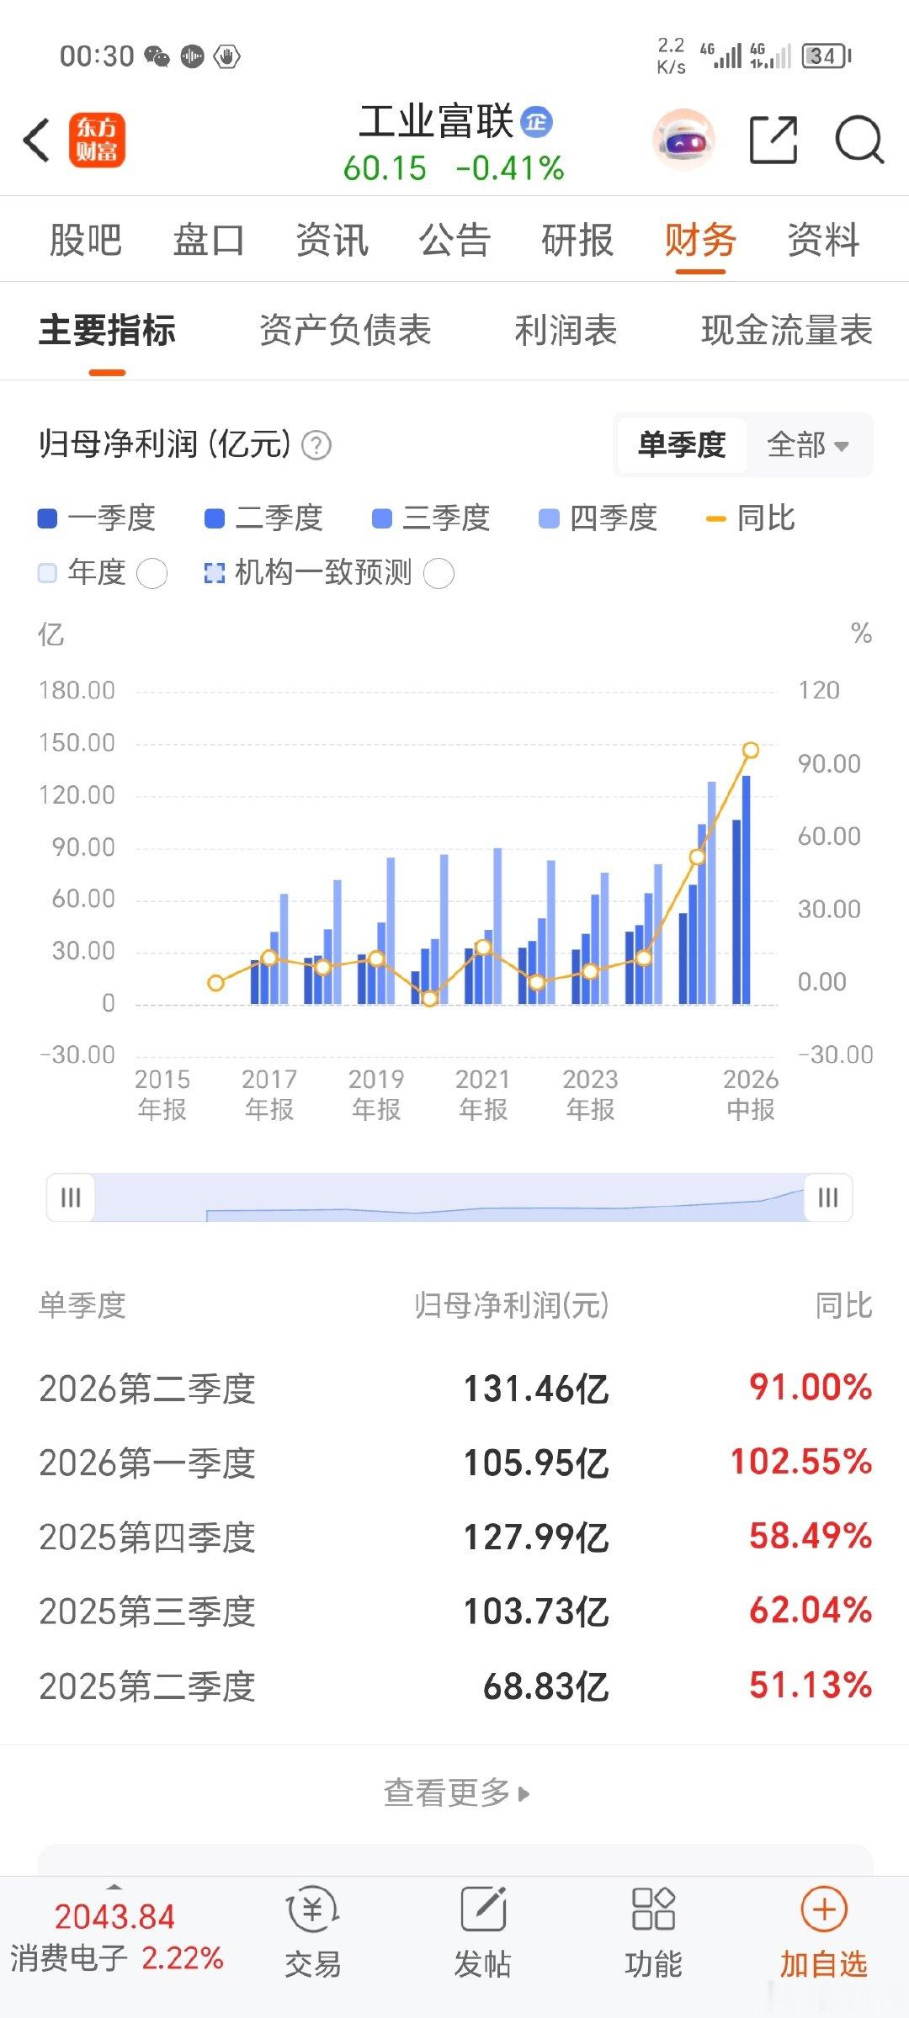Image resolution: width=909 pixels, height=2018 pixels.
Task: Tap the 2026第一季度 row label
Action: 147,1463
